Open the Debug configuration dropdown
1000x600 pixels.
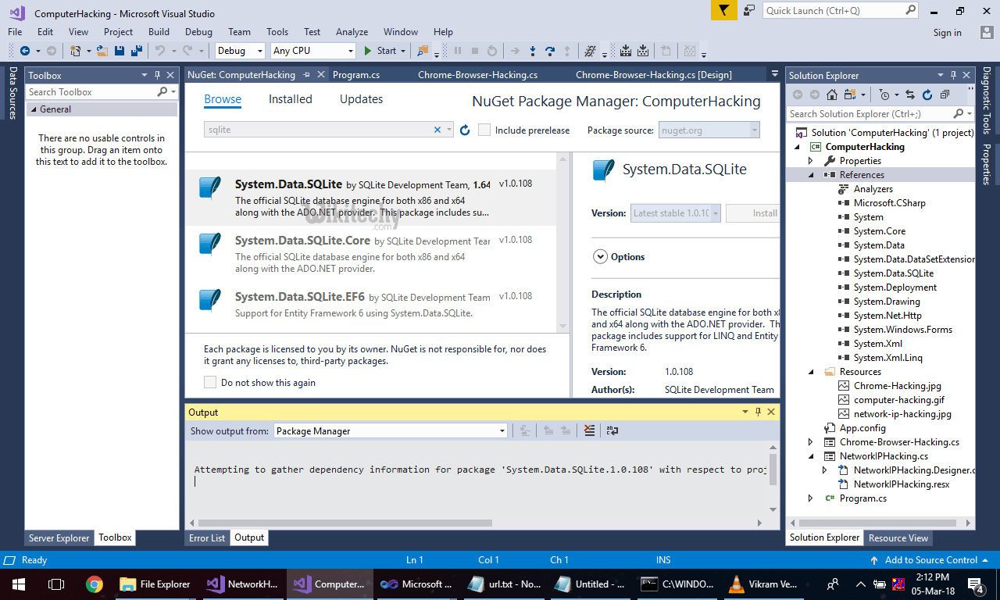point(240,51)
